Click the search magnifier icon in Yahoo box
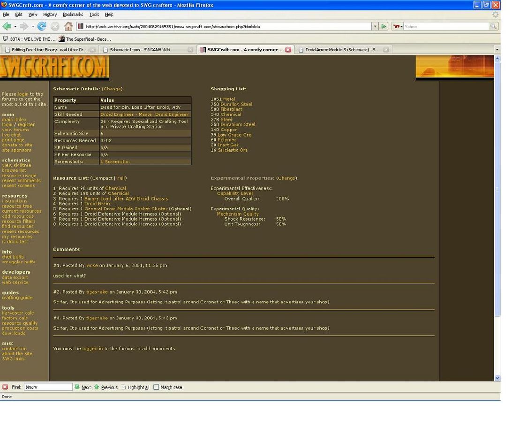The width and height of the screenshot is (527, 422). coord(493,26)
